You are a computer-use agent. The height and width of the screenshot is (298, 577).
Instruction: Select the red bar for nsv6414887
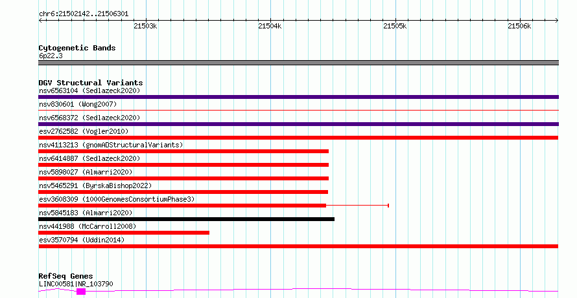point(183,165)
